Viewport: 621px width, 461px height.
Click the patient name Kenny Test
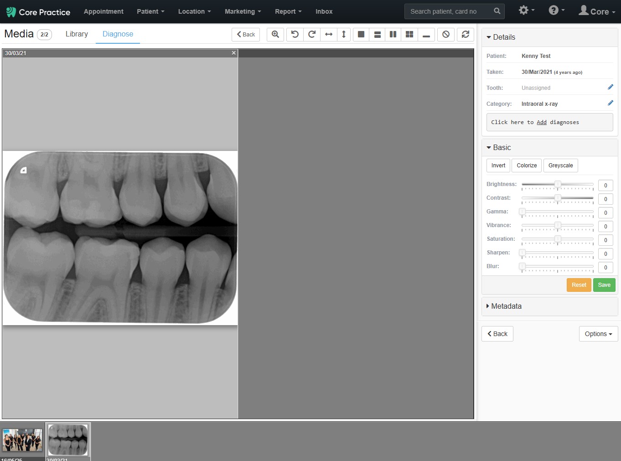(536, 56)
